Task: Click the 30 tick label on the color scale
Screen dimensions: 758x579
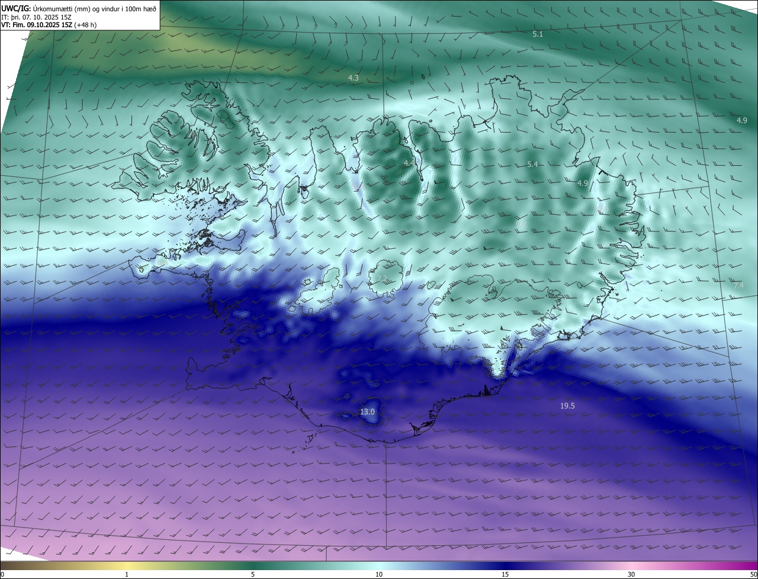Action: point(631,574)
